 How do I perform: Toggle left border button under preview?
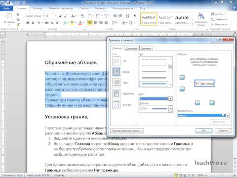click(197, 103)
